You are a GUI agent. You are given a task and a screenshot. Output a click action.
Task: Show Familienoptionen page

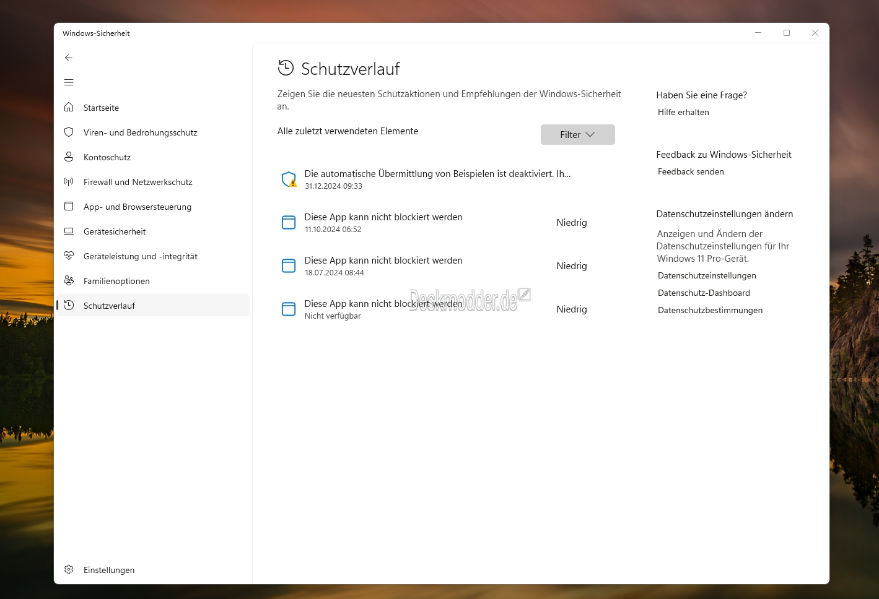153,280
